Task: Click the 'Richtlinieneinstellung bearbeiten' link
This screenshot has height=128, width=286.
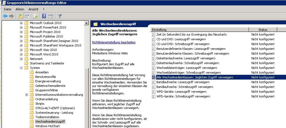Action: (x=114, y=42)
